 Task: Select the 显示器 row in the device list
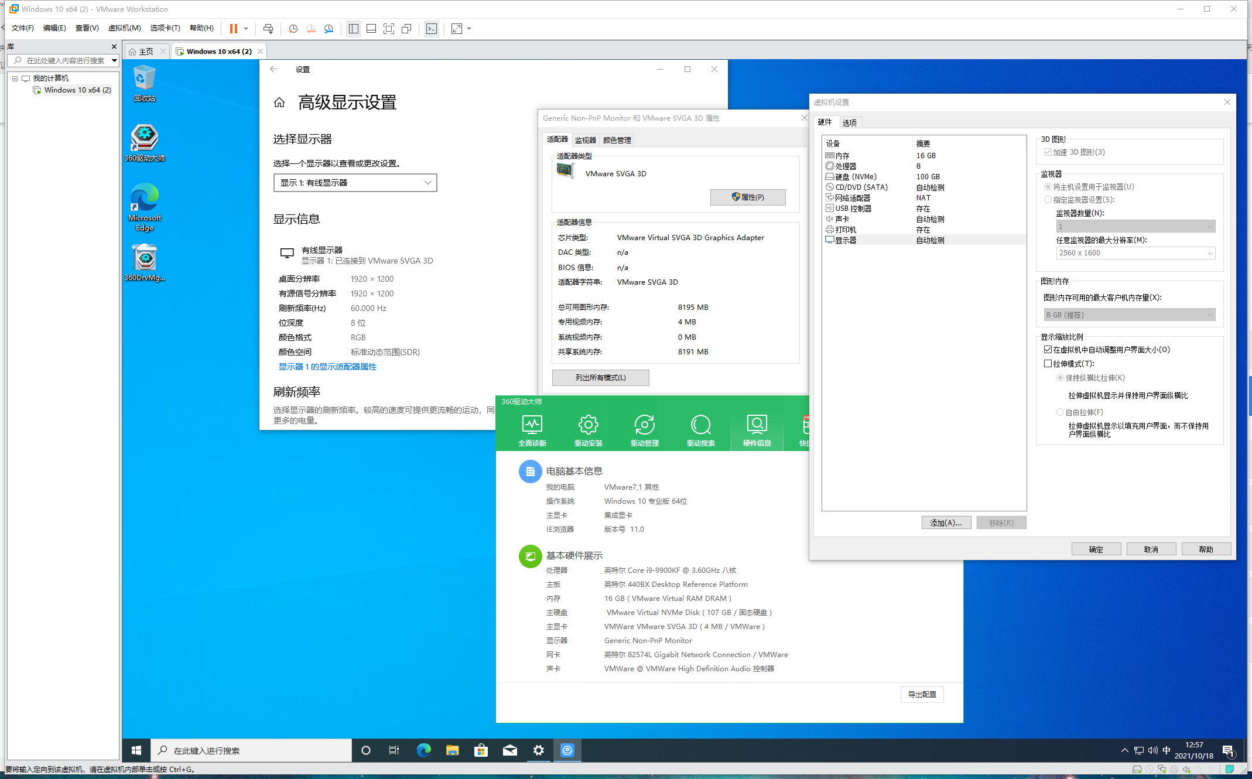point(924,240)
